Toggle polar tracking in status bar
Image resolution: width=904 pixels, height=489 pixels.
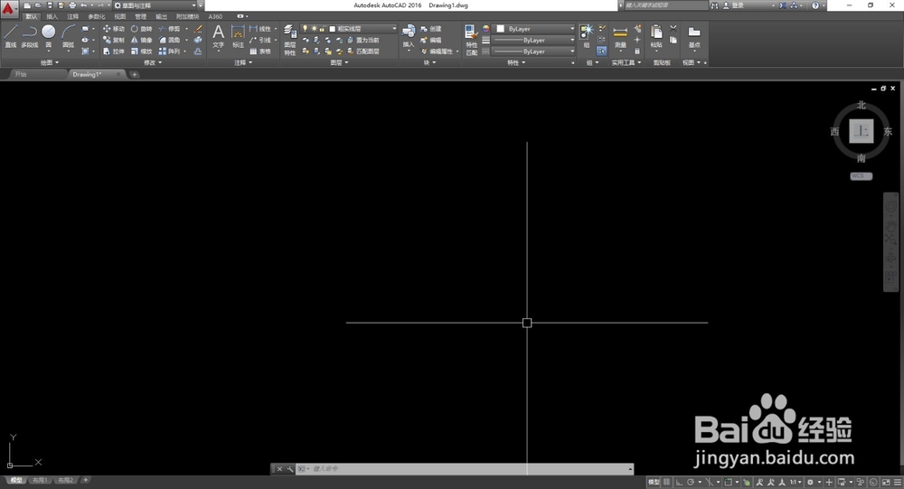click(690, 482)
